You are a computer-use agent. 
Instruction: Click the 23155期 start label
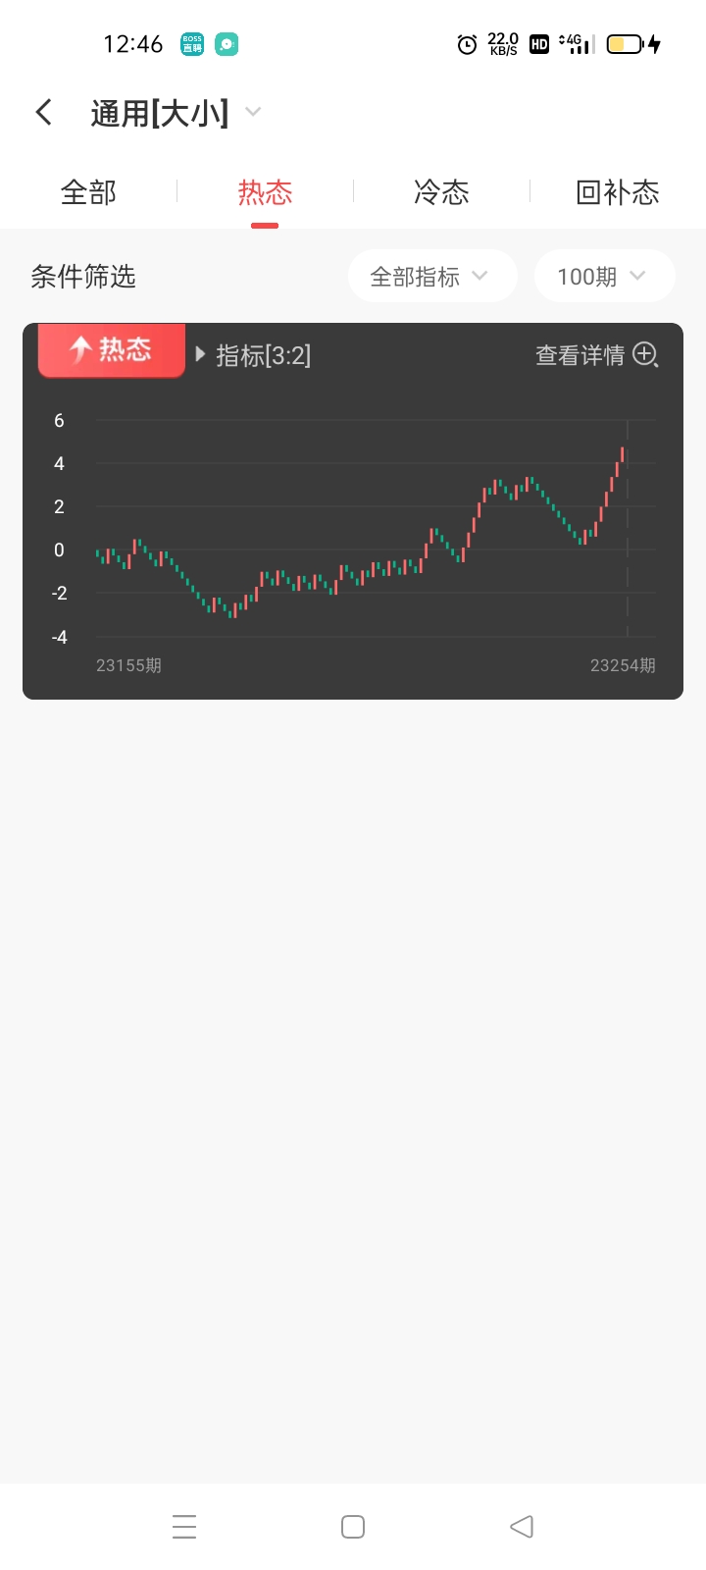(x=128, y=665)
